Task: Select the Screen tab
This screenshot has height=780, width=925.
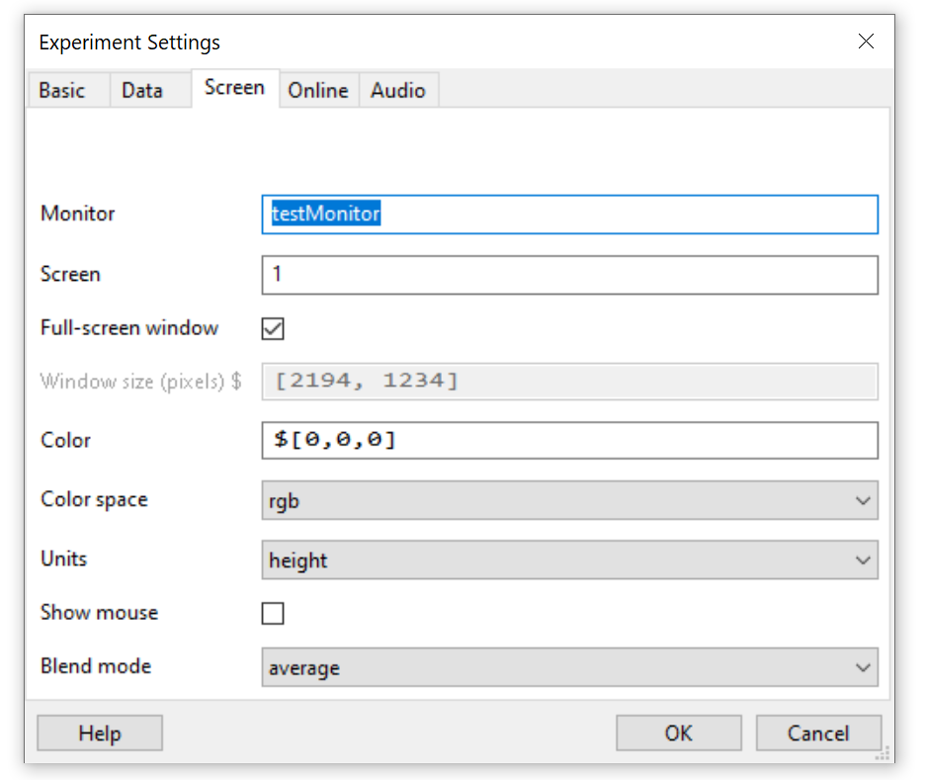Action: 234,87
